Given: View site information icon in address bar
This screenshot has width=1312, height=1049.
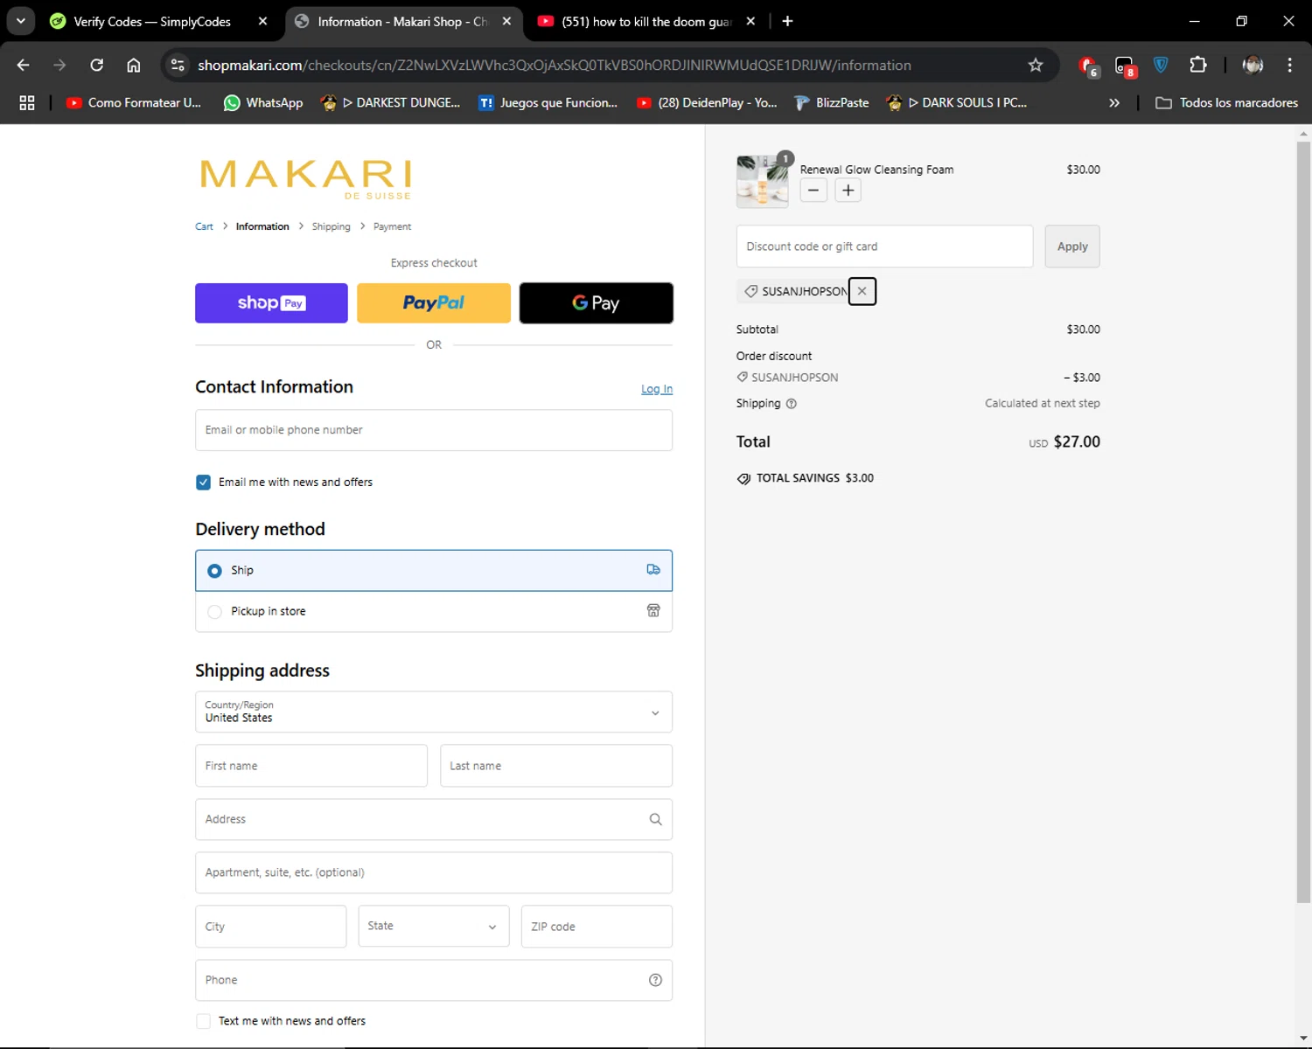Looking at the screenshot, I should click(178, 65).
